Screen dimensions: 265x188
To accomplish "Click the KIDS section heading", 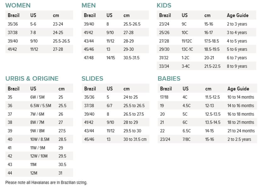I will [x=164, y=5].
